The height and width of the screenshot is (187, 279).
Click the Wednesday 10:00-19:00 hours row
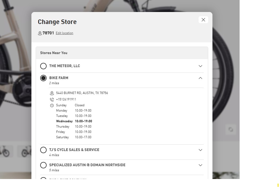[74, 121]
